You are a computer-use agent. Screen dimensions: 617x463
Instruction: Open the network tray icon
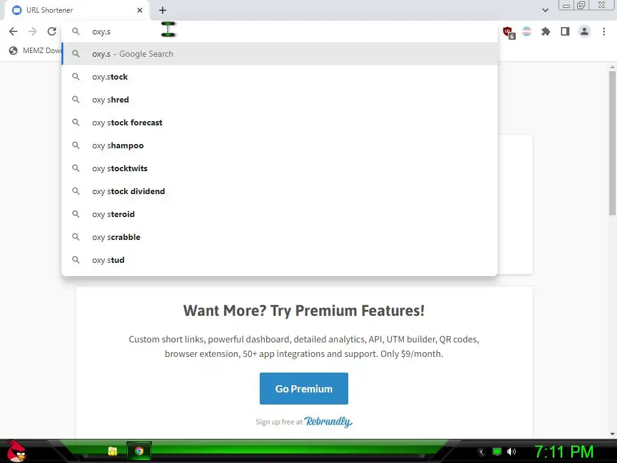point(497,452)
